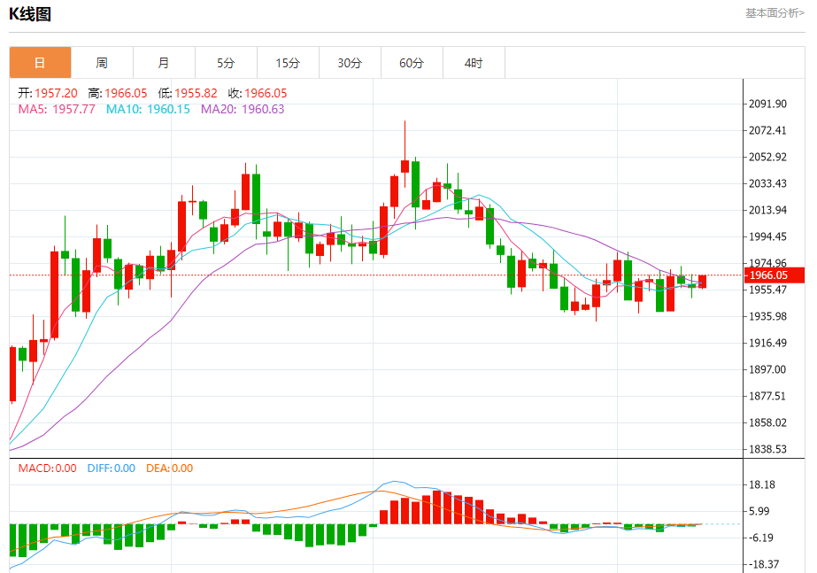817x573 pixels.
Task: Click the 2052.92 price axis label
Action: pyautogui.click(x=767, y=157)
